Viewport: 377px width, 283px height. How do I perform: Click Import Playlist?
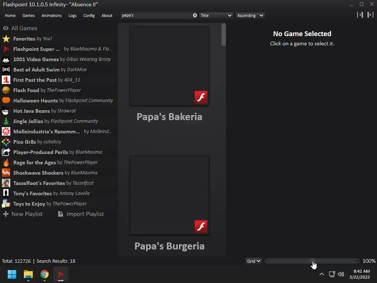point(81,214)
